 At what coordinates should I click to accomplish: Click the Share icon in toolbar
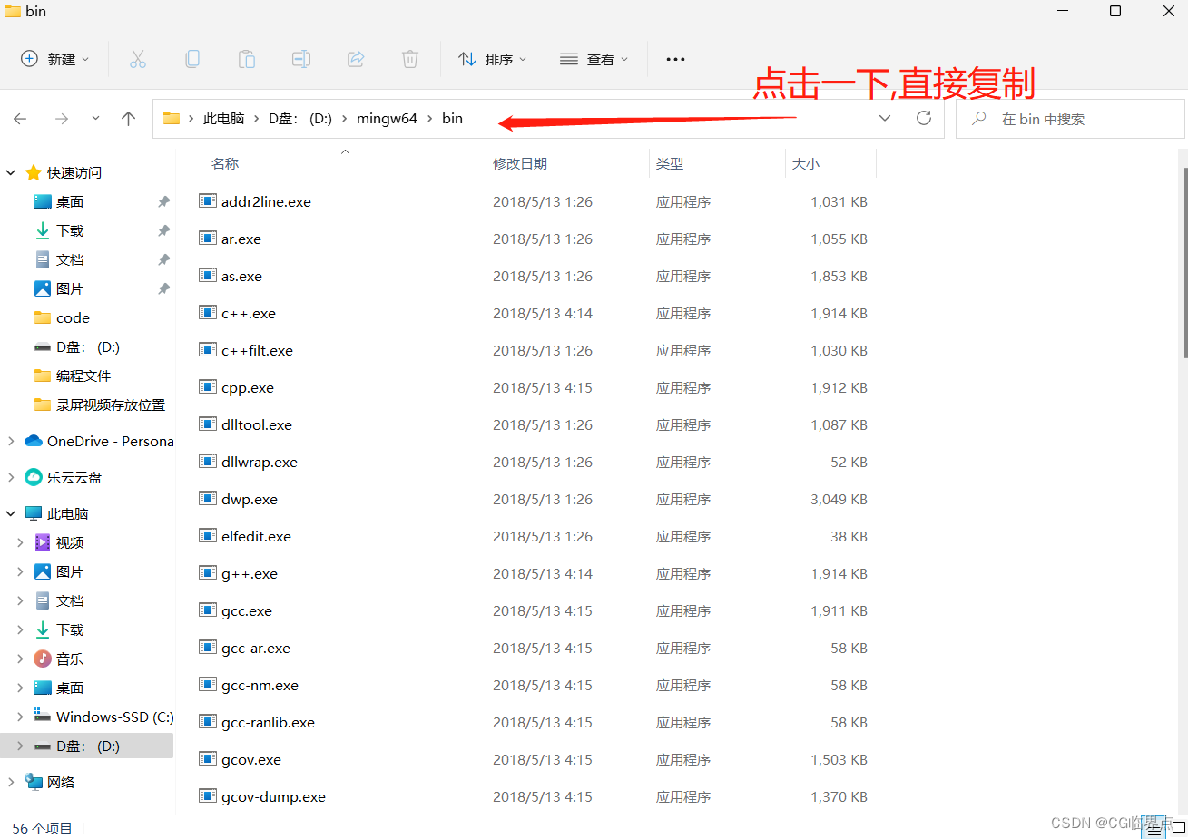(x=356, y=59)
